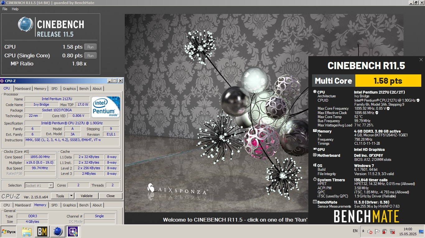Click the Max TDP field 17.0 W
Image resolution: width=425 pixels, height=238 pixels.
point(83,104)
